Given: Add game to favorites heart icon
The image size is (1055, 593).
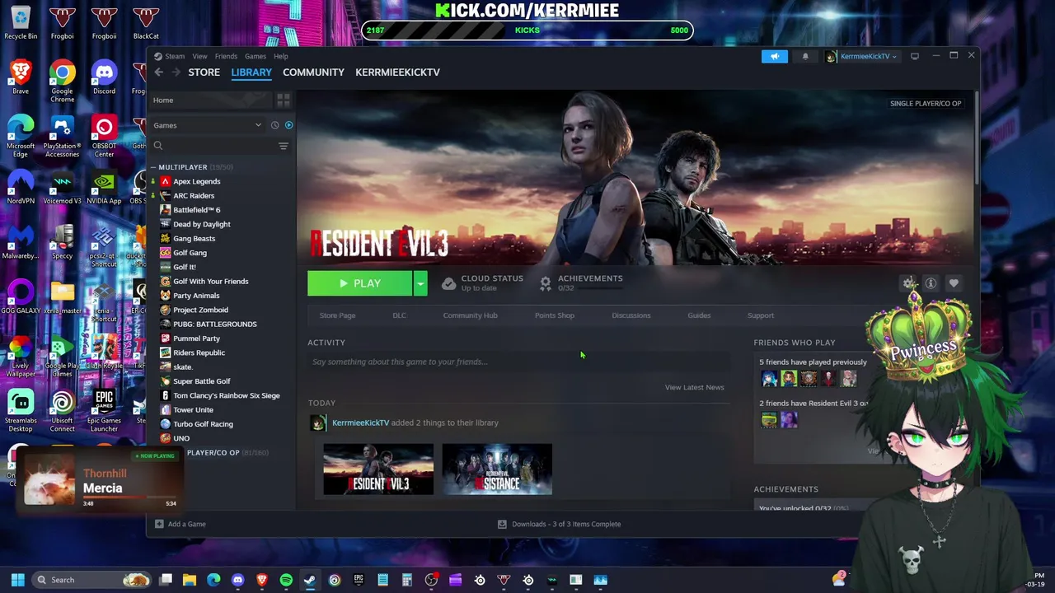Looking at the screenshot, I should [x=954, y=283].
